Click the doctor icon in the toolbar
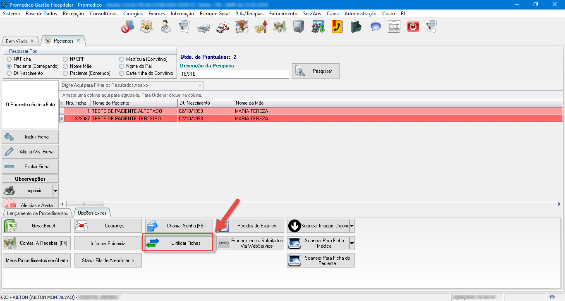The width and height of the screenshot is (565, 301). (x=166, y=26)
